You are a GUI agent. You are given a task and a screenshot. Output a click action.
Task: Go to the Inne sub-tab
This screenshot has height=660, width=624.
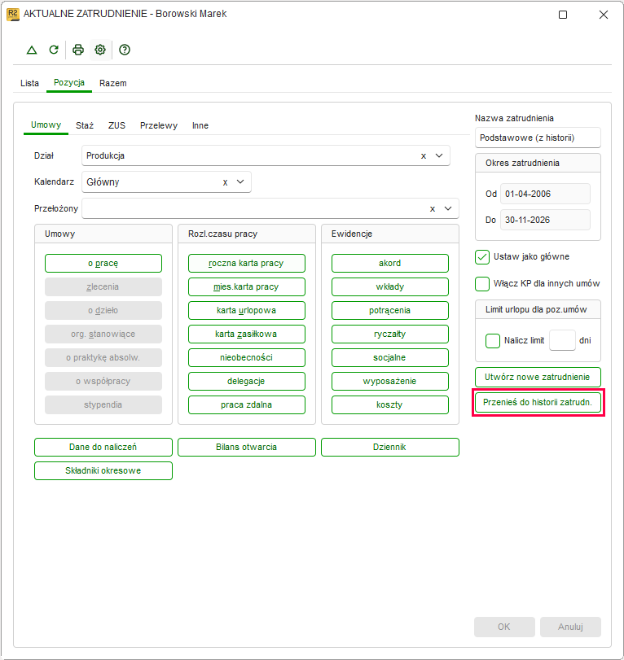pyautogui.click(x=200, y=125)
